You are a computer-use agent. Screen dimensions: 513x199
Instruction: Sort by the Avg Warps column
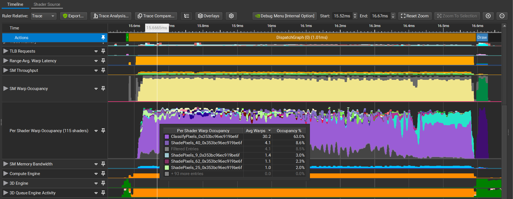(257, 130)
